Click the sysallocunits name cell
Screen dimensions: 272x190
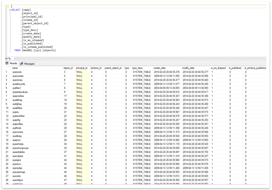tap(37, 84)
